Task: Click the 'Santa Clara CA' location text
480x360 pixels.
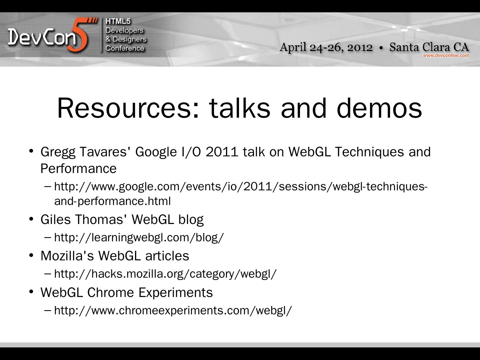Action: point(429,47)
